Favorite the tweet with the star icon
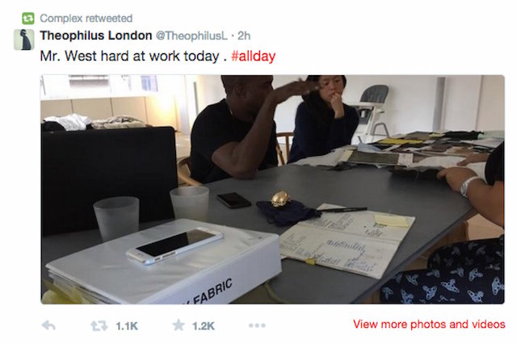The width and height of the screenshot is (517, 344). 179,325
